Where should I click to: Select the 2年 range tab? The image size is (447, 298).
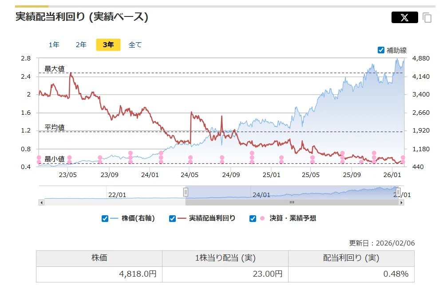(81, 45)
